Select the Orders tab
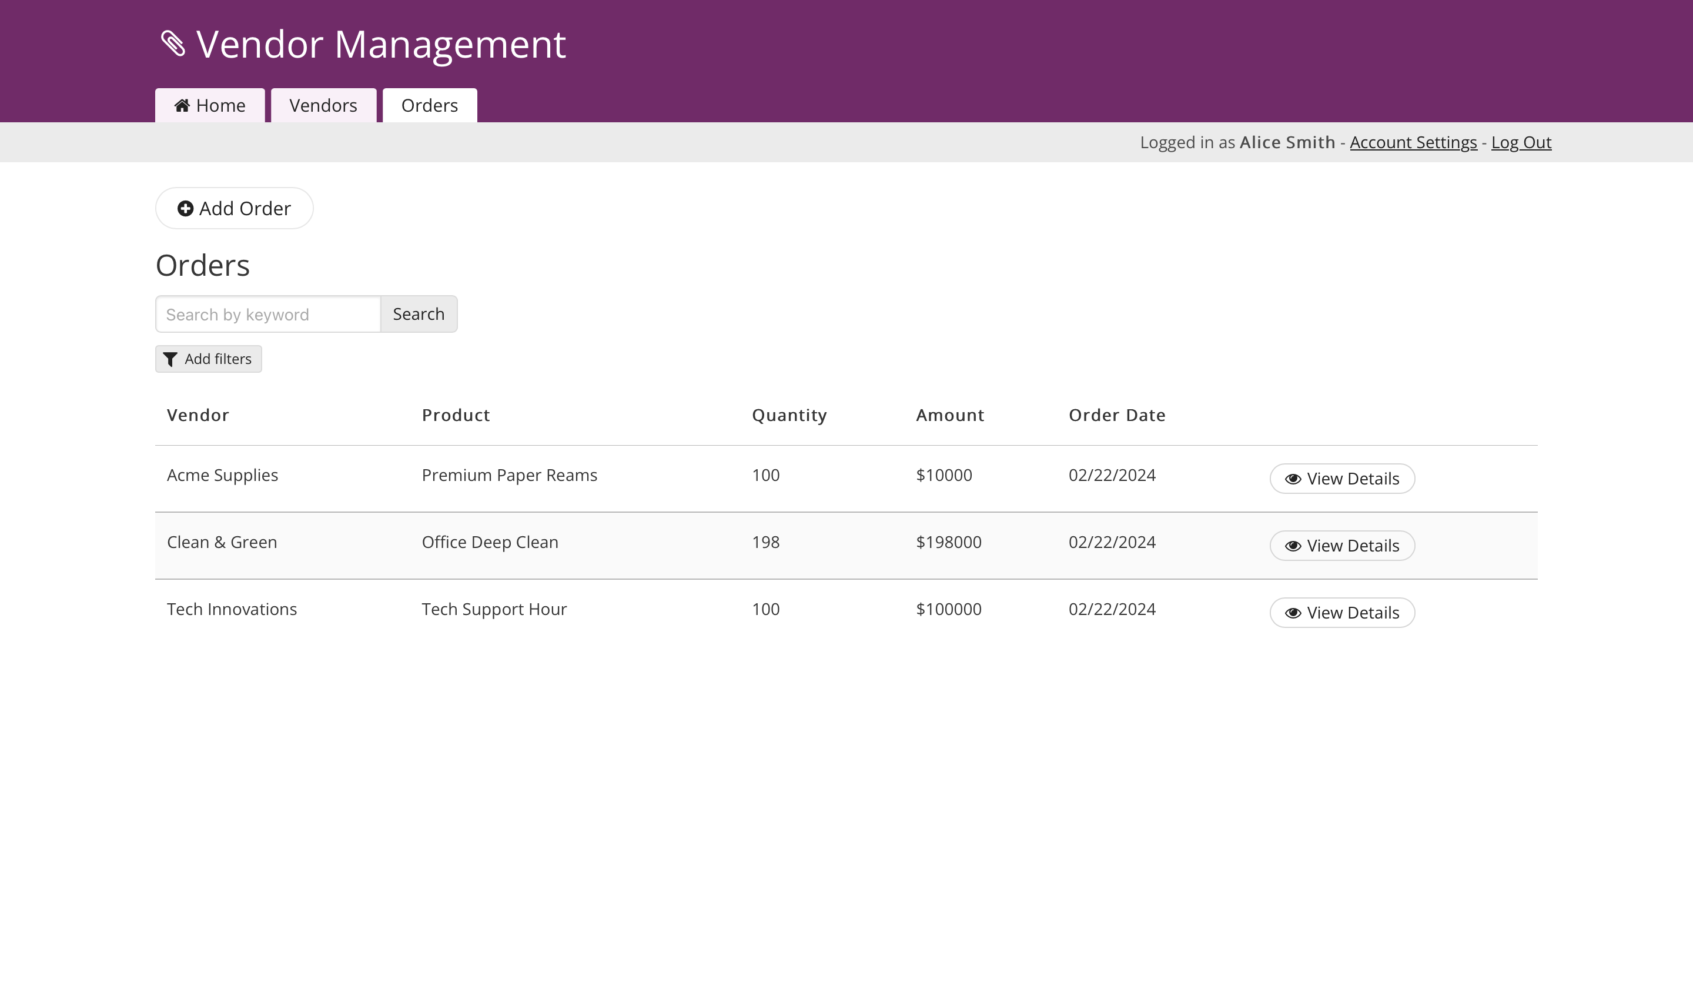Viewport: 1693px width, 996px height. click(429, 105)
